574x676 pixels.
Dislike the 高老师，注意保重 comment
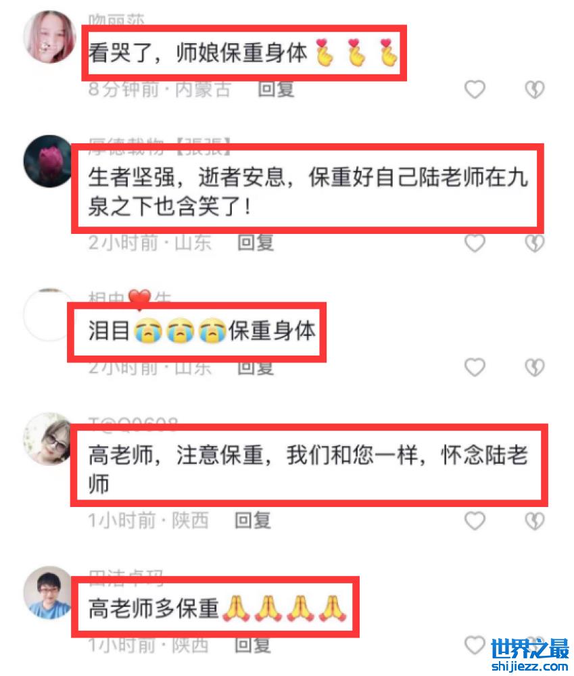click(535, 521)
